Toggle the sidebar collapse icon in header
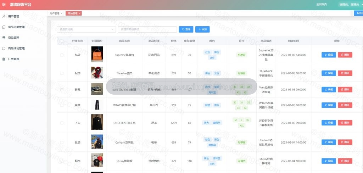 click(x=4, y=5)
